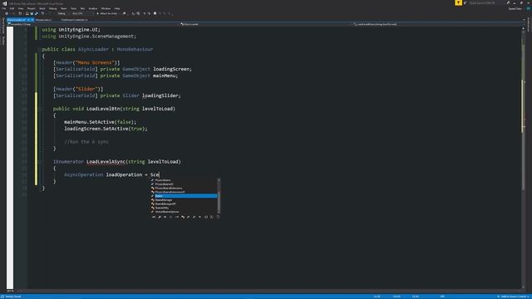Image resolution: width=532 pixels, height=299 pixels.
Task: Click the editor vertical scrollbar
Action: (x=523, y=158)
